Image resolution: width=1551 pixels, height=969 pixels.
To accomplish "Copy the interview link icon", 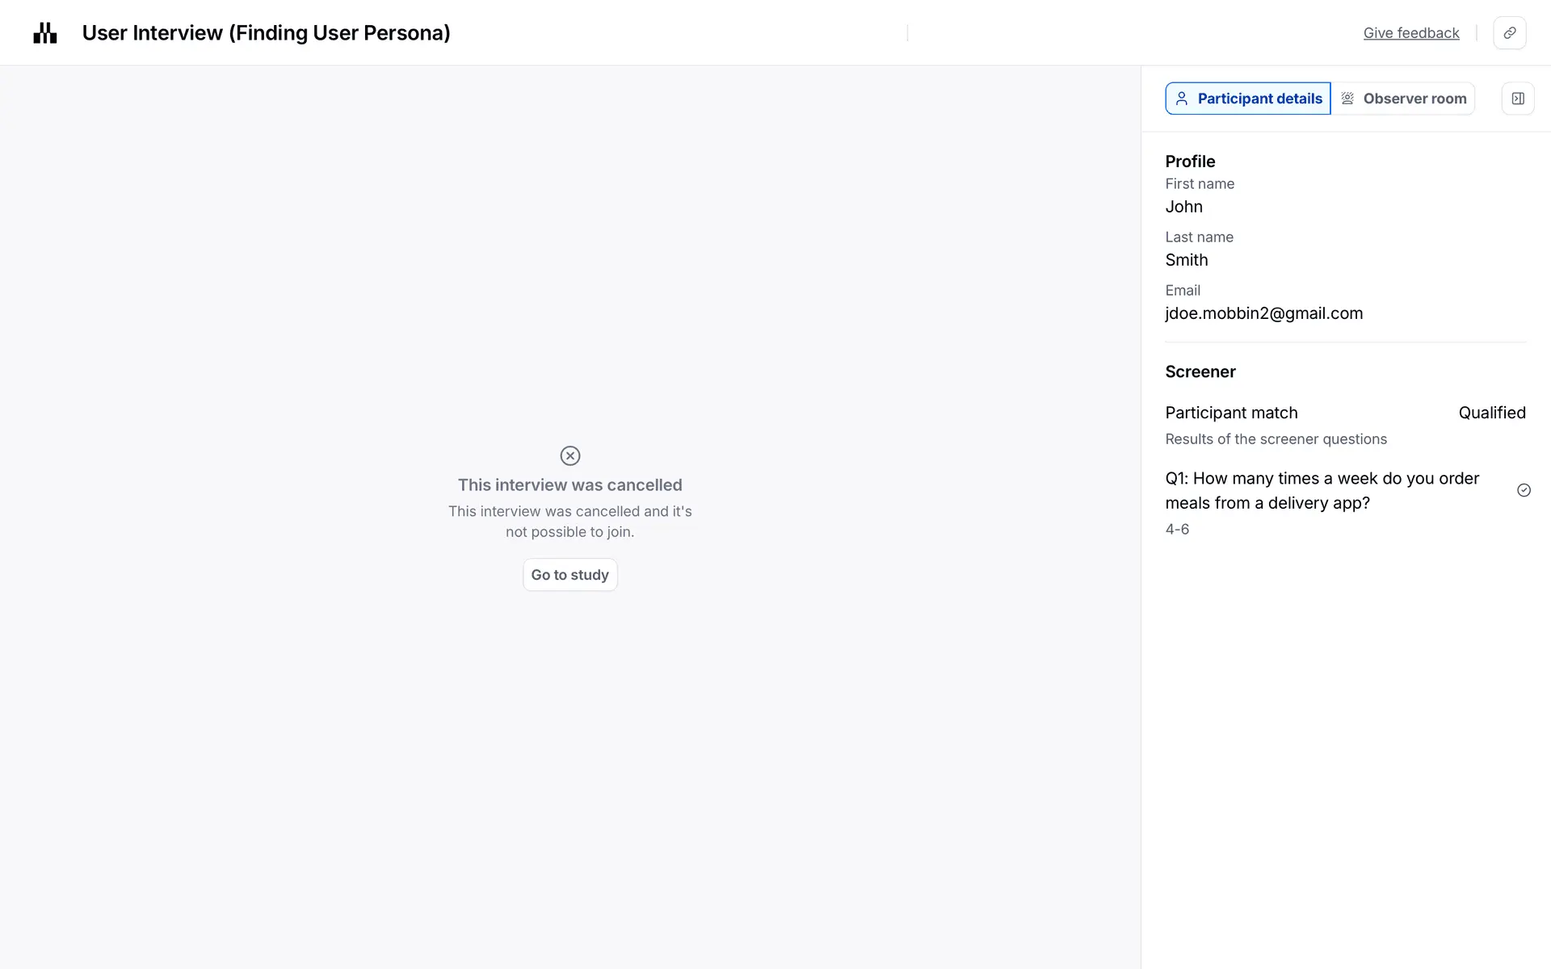I will [x=1509, y=33].
